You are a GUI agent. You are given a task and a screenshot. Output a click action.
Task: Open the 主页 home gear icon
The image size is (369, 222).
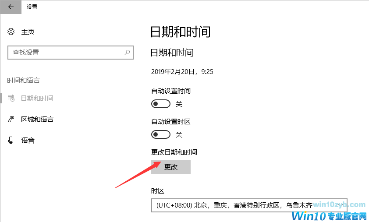click(11, 32)
